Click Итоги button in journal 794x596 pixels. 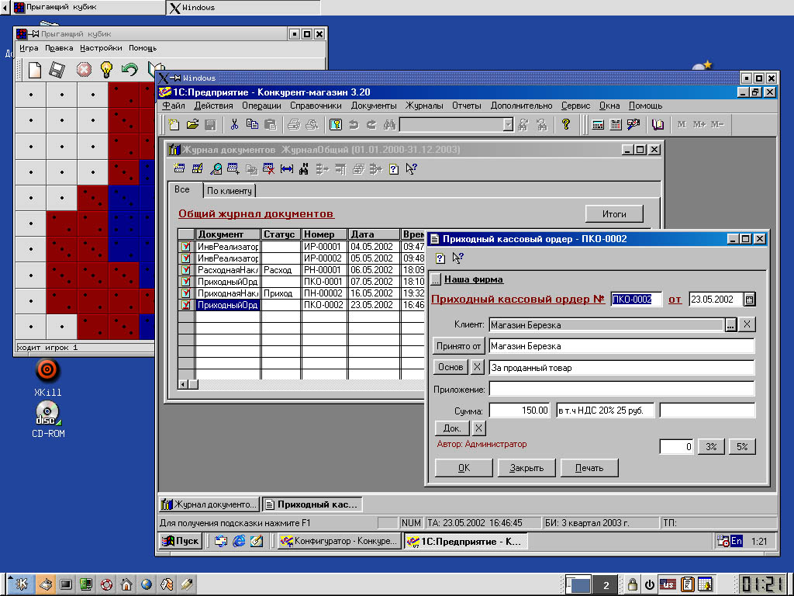tap(614, 214)
